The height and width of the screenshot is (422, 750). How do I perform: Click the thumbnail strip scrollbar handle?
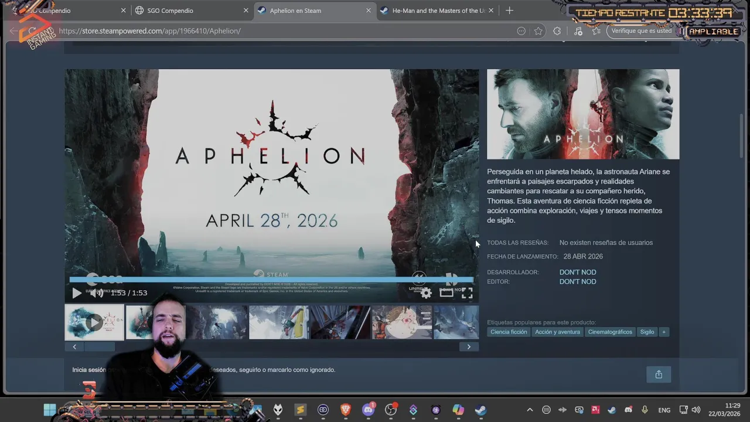[x=99, y=346]
